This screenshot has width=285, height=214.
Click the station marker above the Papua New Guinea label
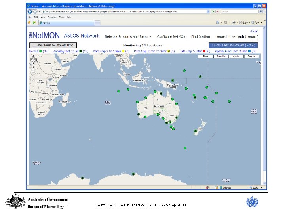[173, 80]
